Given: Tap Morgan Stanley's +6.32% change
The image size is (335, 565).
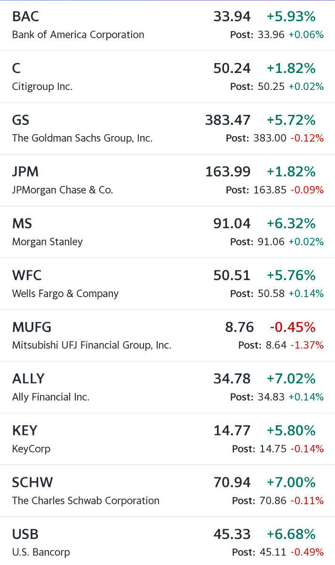Looking at the screenshot, I should [x=291, y=224].
